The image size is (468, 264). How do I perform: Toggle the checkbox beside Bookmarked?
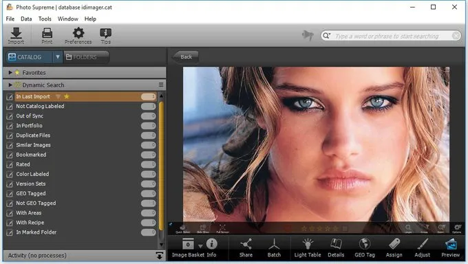tap(10, 155)
